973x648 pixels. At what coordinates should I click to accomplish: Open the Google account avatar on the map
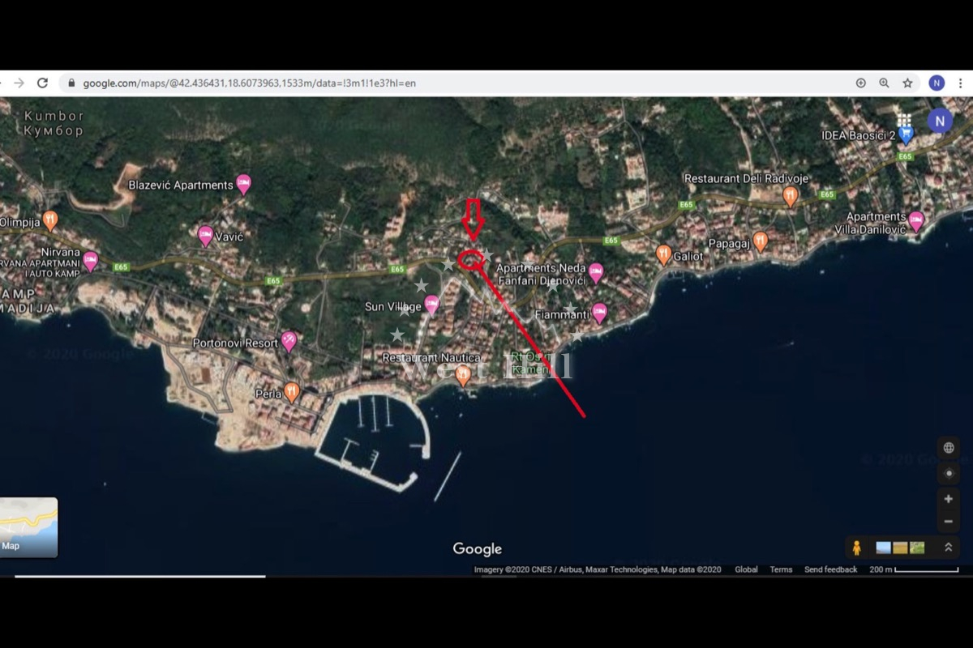click(x=939, y=122)
